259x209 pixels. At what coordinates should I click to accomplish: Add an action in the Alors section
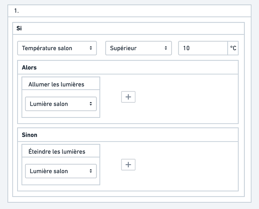(128, 97)
